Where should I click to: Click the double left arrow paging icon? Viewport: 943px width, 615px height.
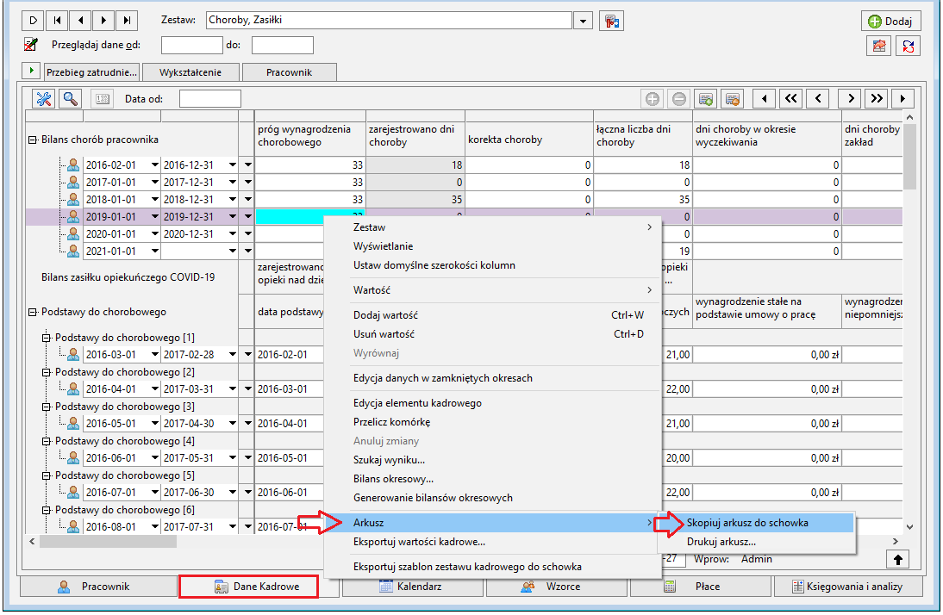(x=790, y=98)
